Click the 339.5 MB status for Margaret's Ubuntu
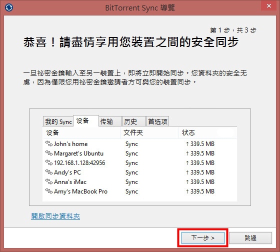The image size is (280, 252). pyautogui.click(x=200, y=153)
